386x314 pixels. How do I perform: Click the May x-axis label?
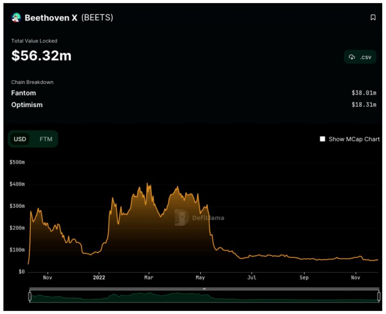(x=201, y=277)
